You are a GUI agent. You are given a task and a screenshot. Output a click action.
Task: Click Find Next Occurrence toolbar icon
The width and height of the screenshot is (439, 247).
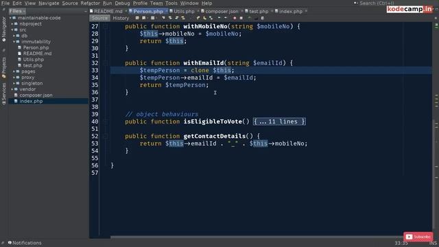click(x=177, y=18)
